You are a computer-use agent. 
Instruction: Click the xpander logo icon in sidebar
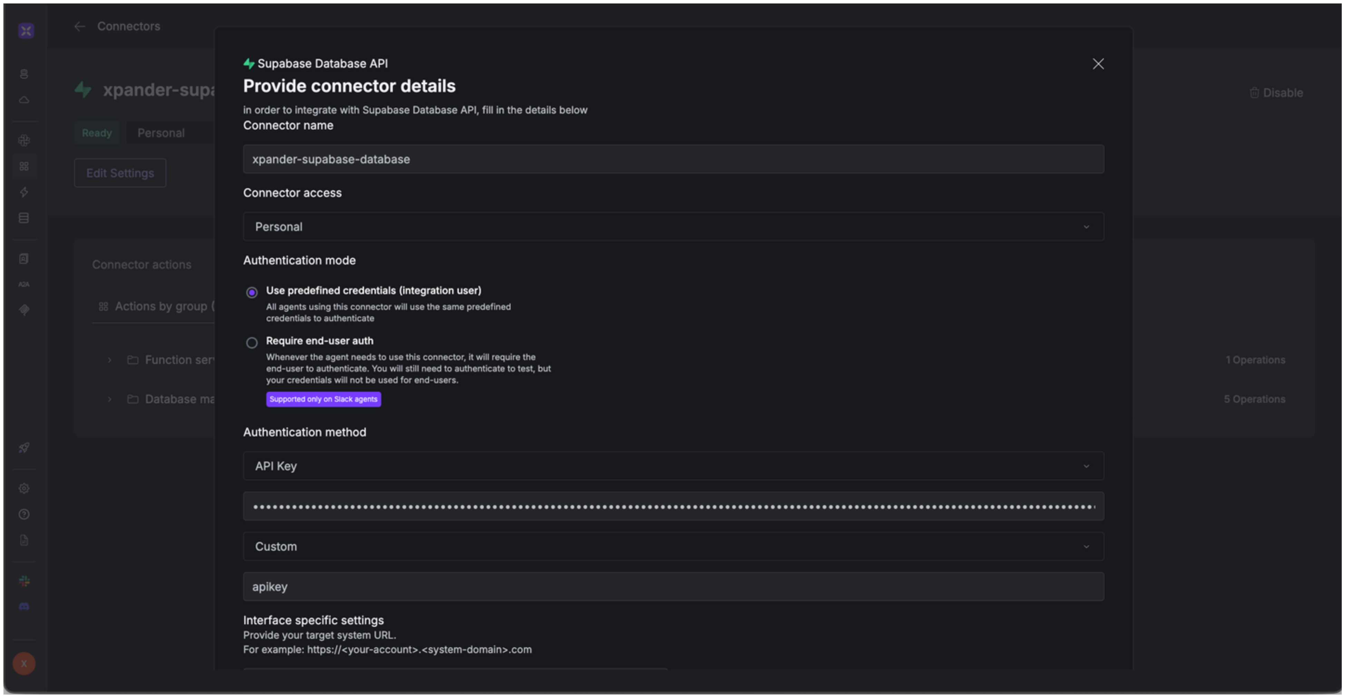click(x=26, y=31)
